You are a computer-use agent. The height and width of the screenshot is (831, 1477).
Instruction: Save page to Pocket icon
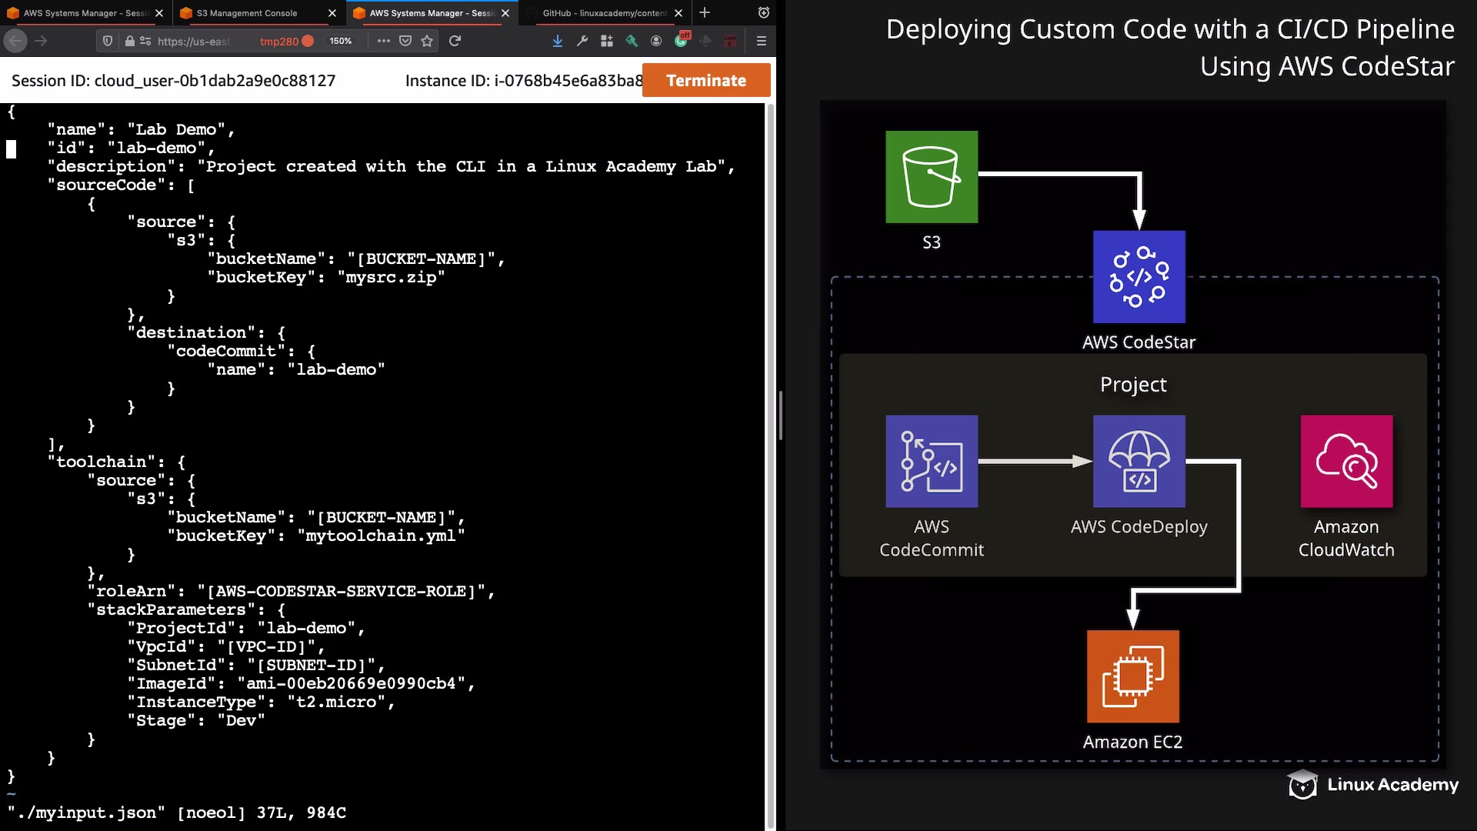[x=405, y=41]
